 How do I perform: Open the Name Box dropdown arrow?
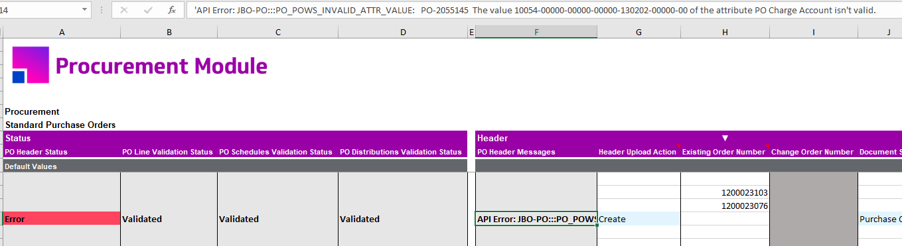click(84, 11)
